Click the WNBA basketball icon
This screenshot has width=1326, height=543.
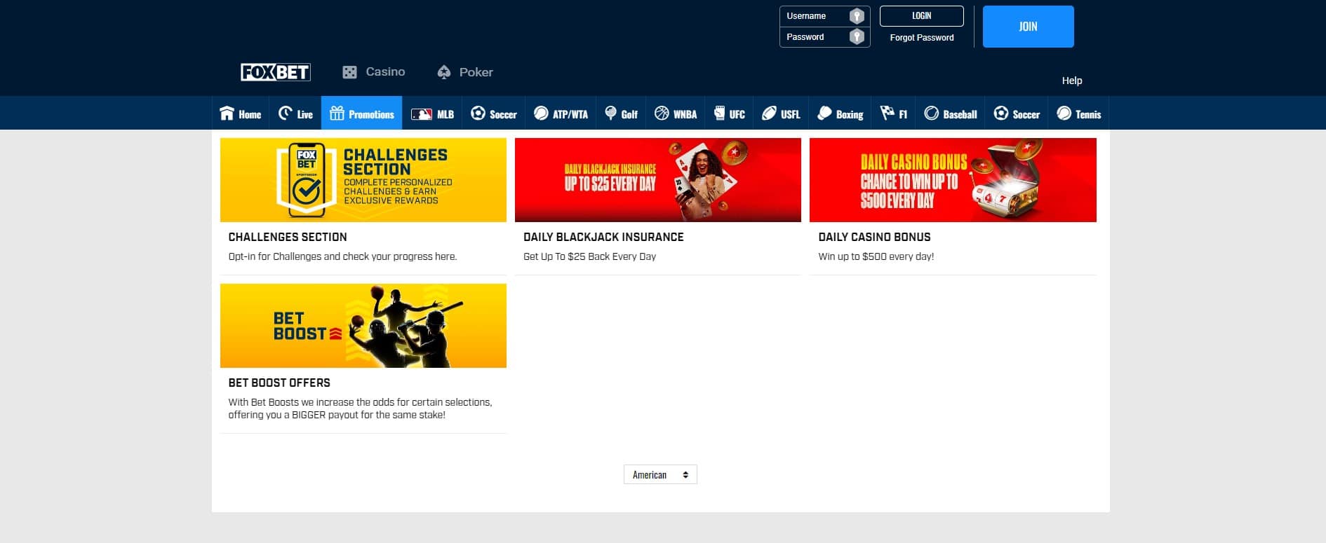click(x=662, y=114)
